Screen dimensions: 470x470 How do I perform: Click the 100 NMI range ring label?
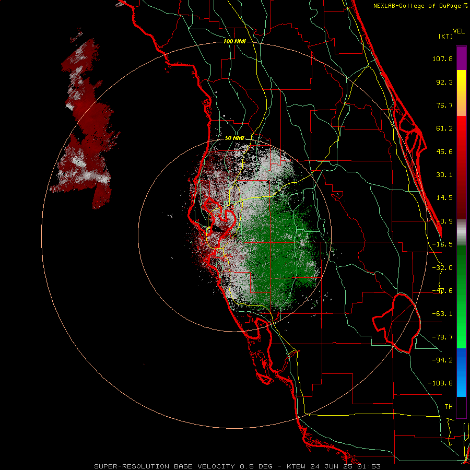pyautogui.click(x=234, y=41)
